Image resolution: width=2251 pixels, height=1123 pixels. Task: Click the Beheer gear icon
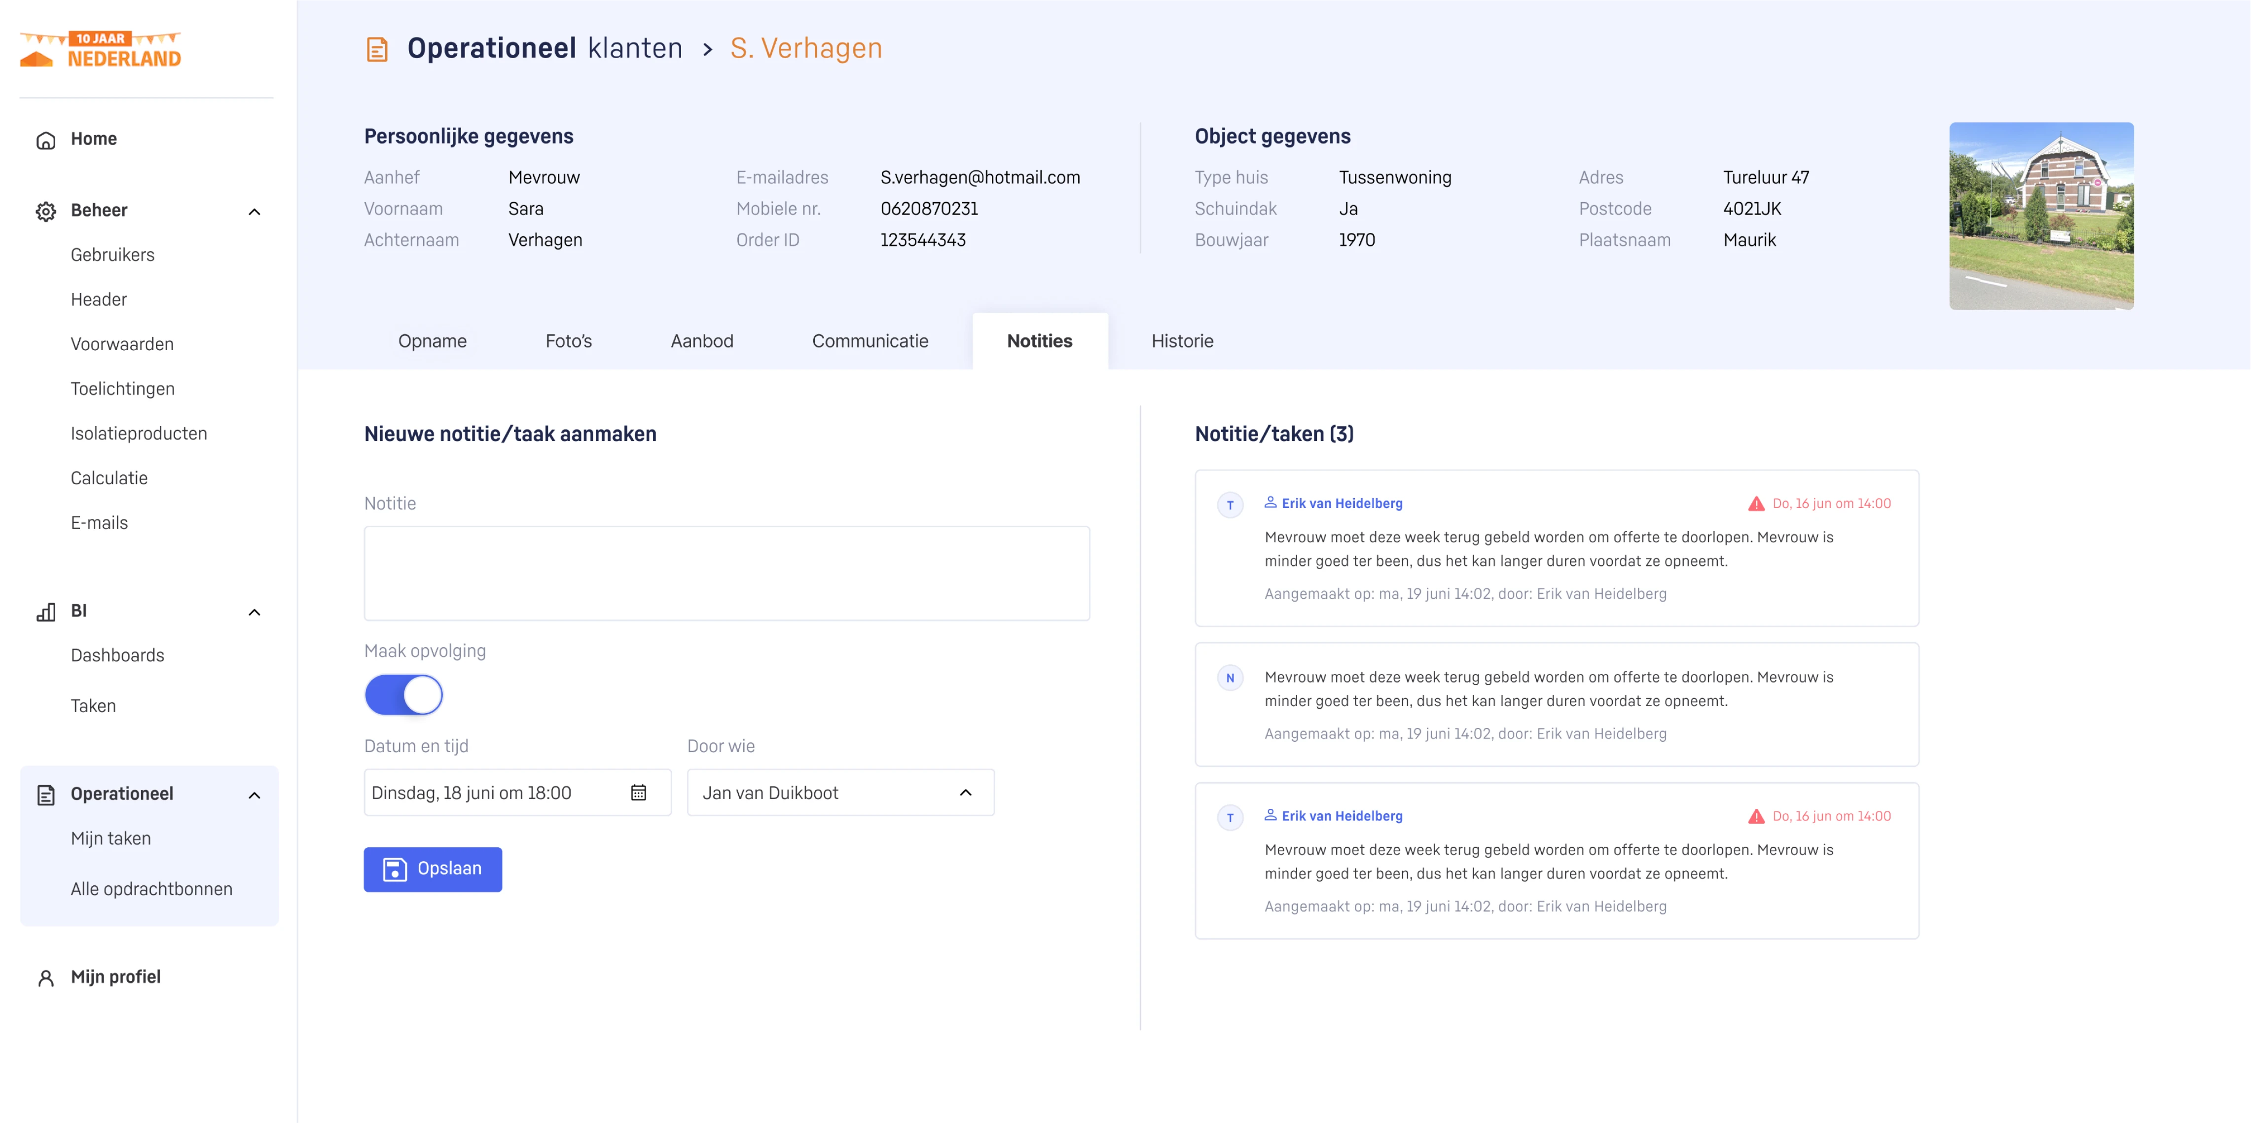[x=45, y=212]
